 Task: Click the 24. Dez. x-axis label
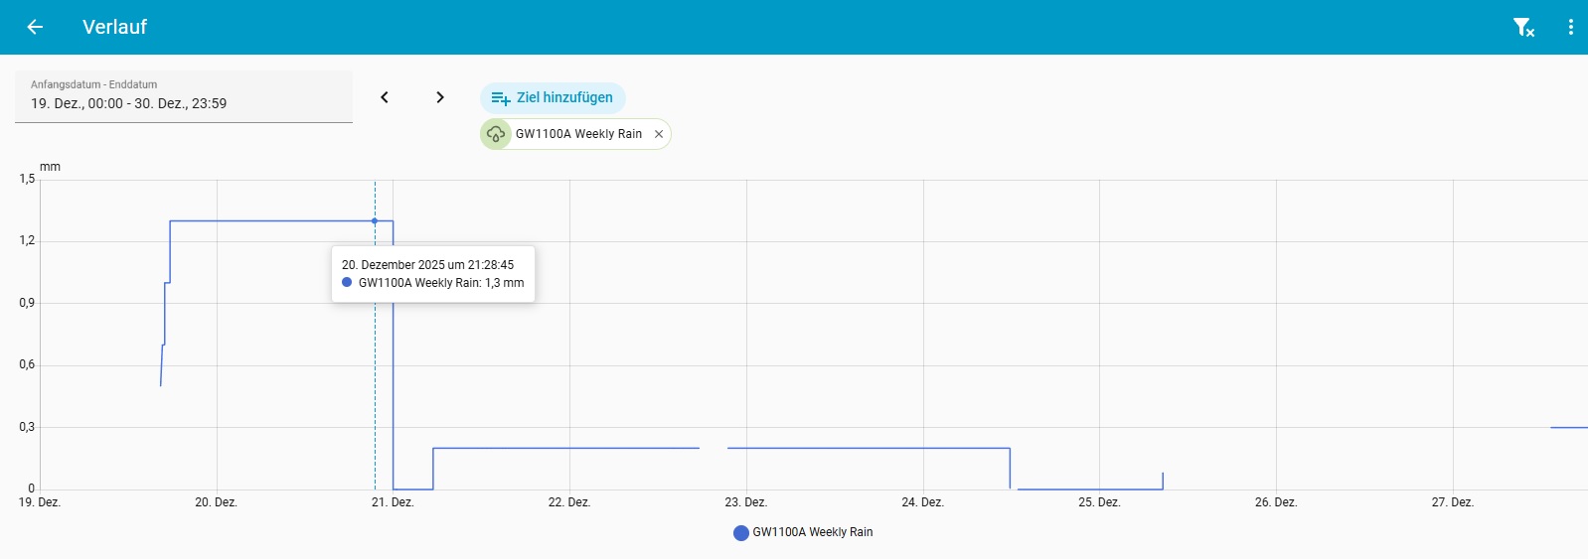[922, 502]
